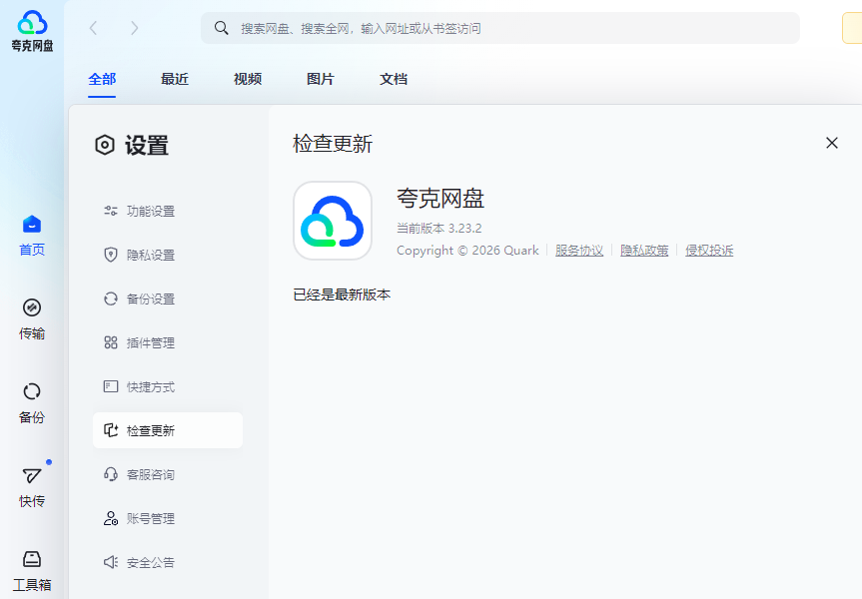
Task: Switch to the 文档 tab
Action: click(393, 79)
